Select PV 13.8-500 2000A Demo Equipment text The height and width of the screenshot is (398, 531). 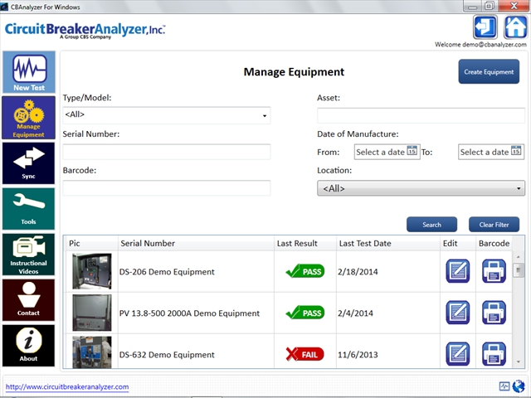[x=189, y=313]
